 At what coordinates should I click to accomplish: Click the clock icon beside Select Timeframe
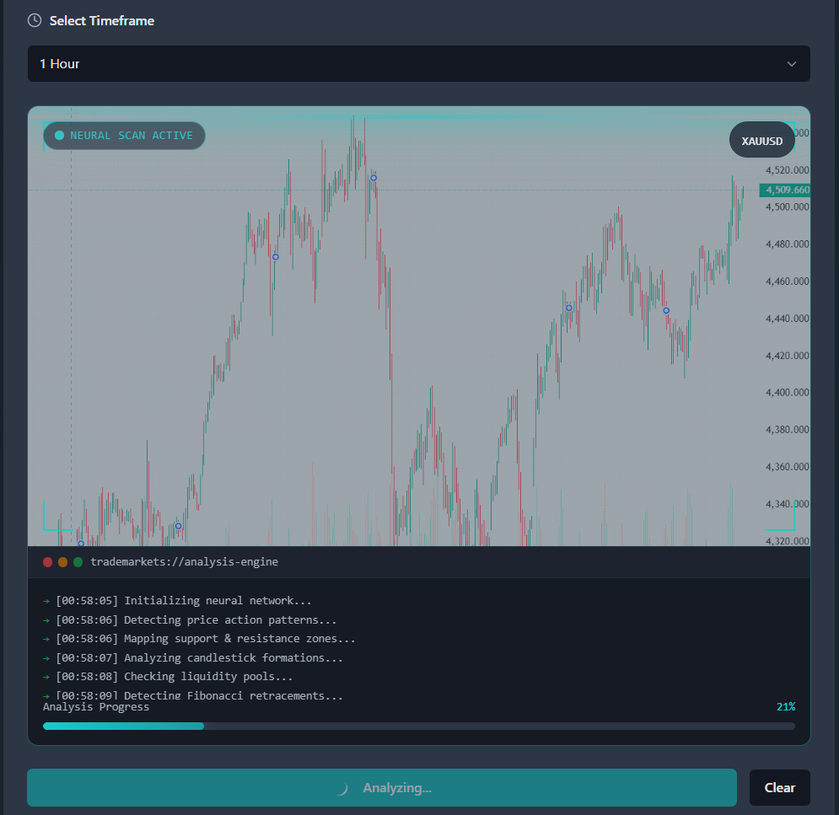pos(34,20)
